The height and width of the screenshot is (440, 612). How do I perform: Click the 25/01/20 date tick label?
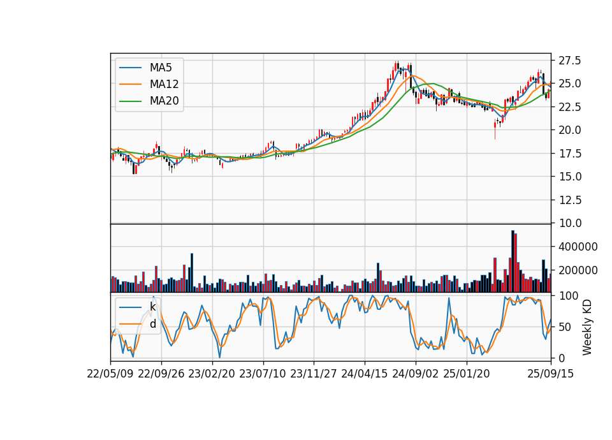467,374
